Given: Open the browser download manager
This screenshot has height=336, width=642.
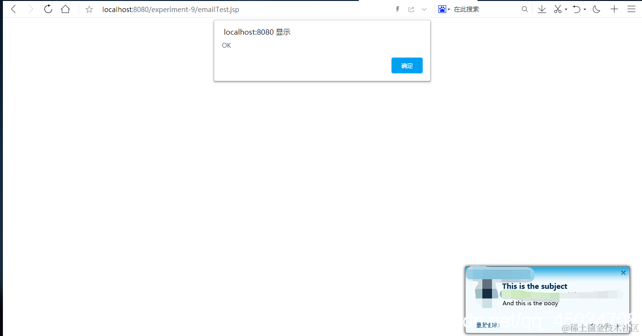Looking at the screenshot, I should point(541,9).
